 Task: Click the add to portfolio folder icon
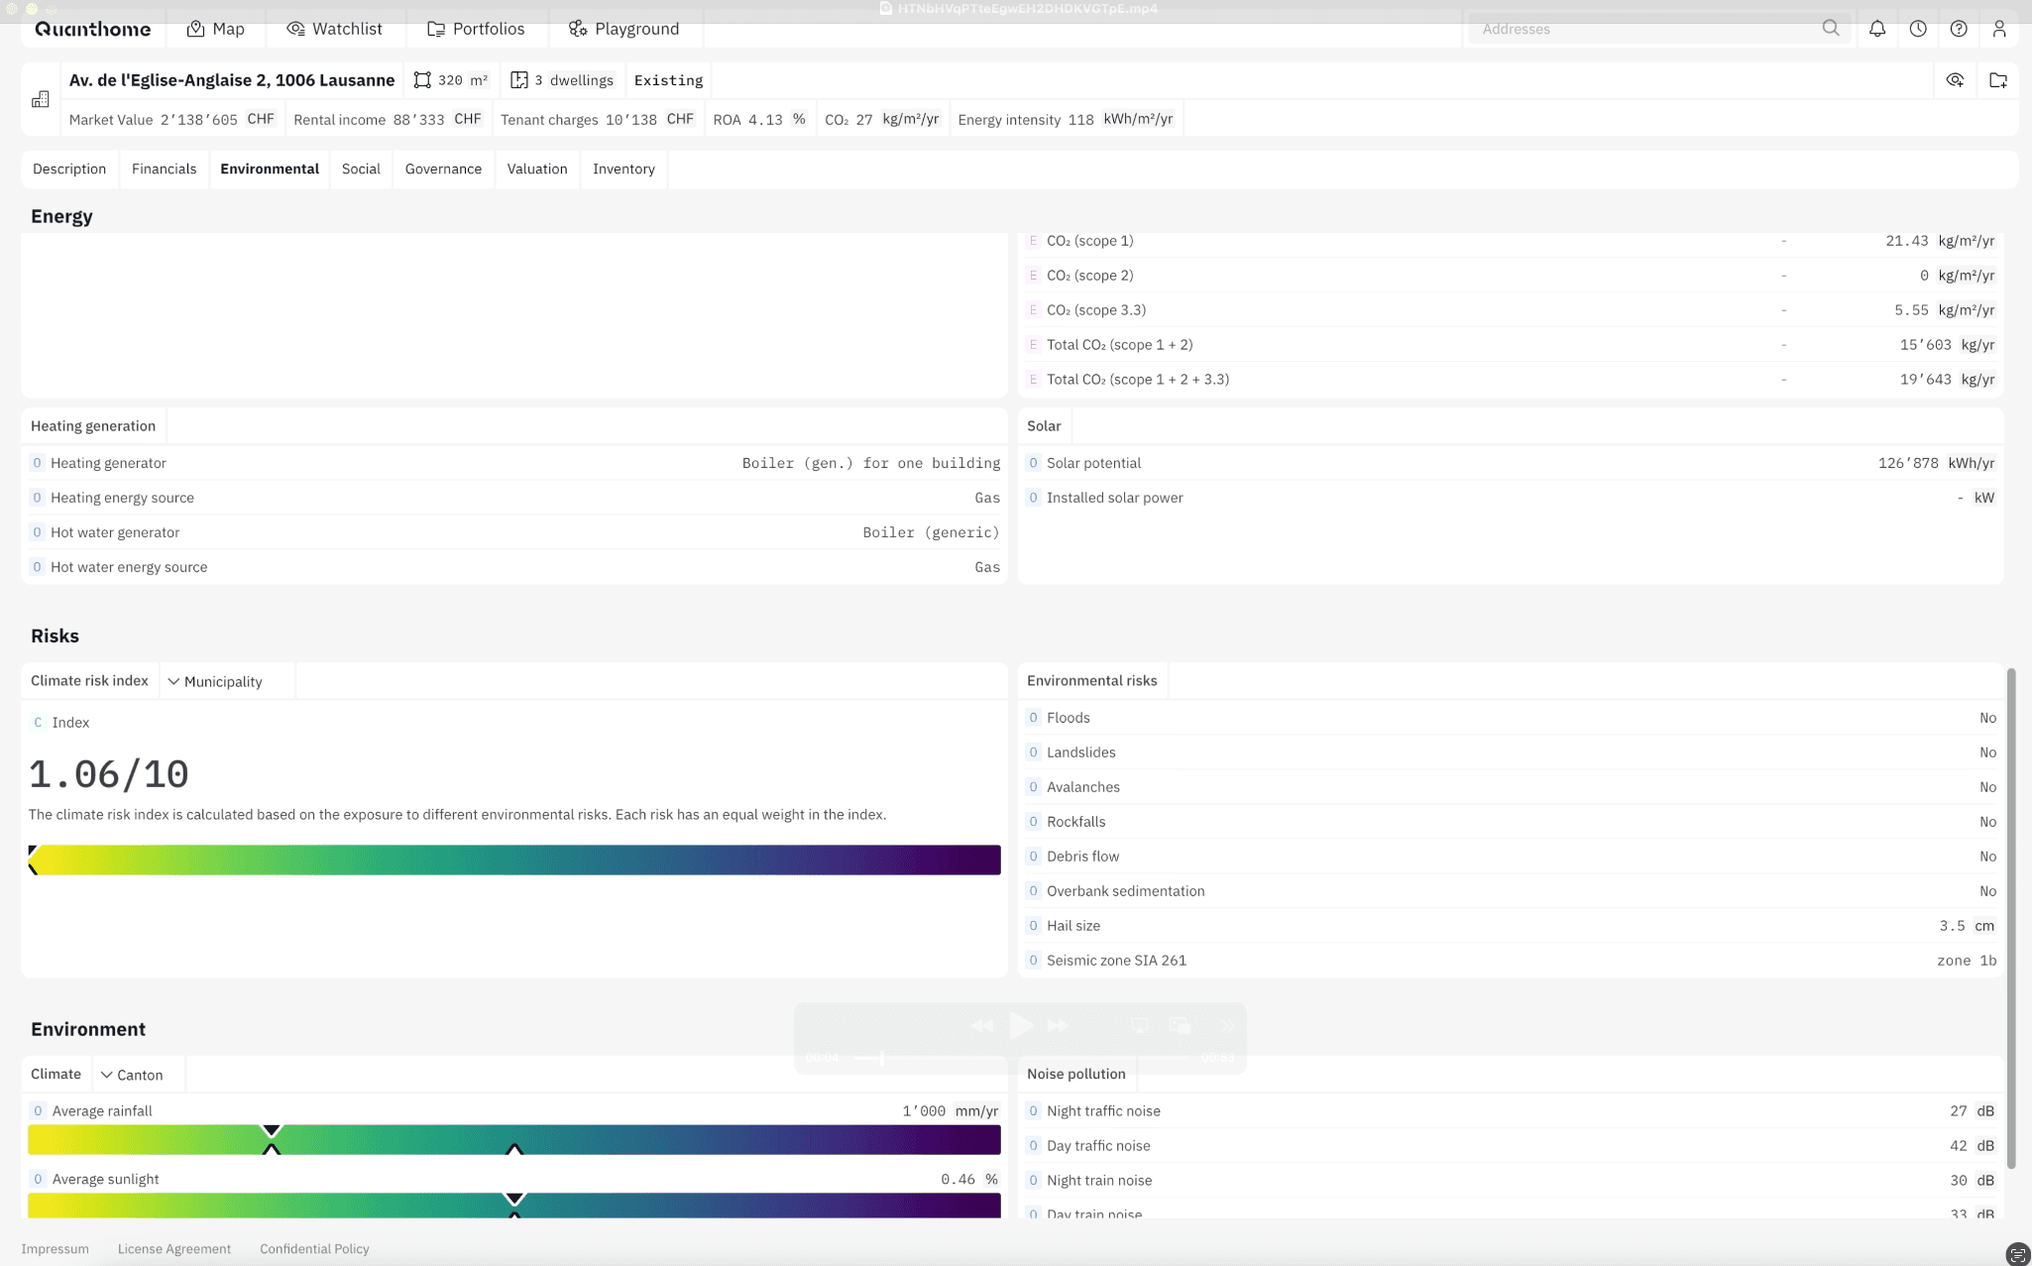click(x=1998, y=80)
